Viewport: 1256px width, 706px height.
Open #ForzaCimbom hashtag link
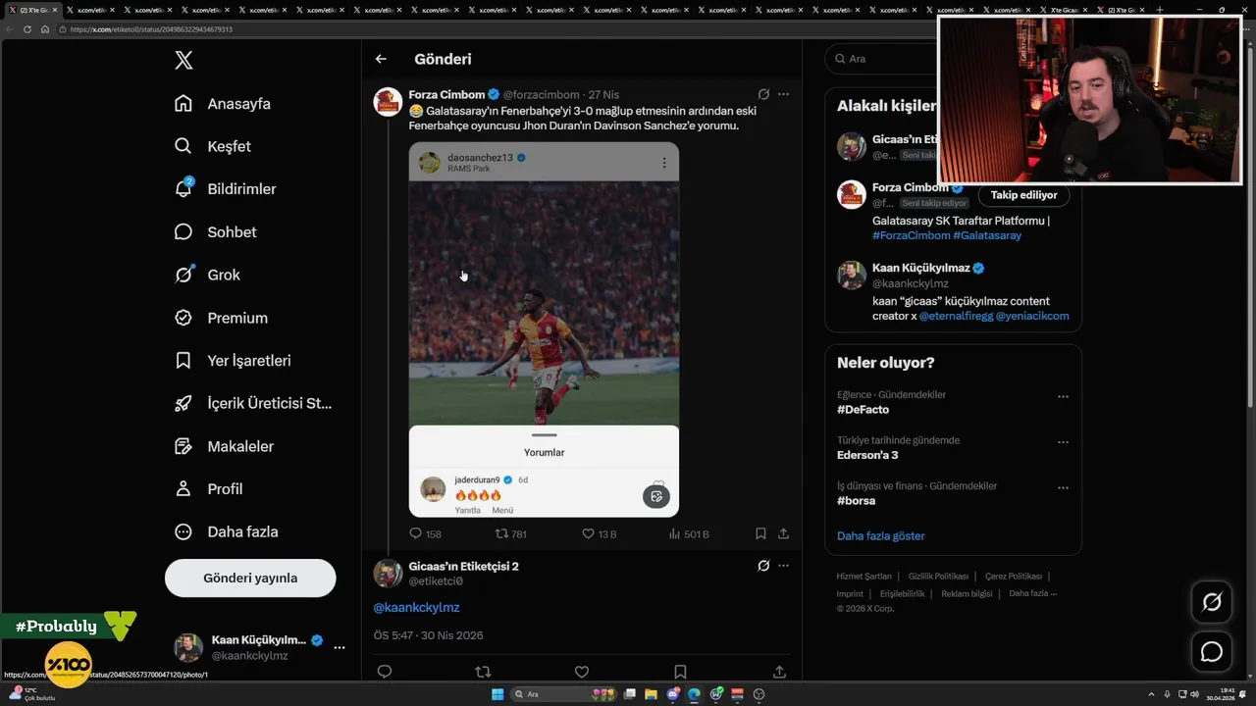pos(912,235)
